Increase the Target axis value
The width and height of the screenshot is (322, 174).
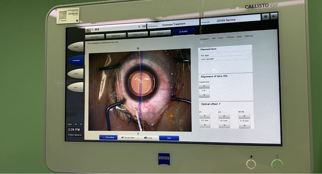(204, 86)
